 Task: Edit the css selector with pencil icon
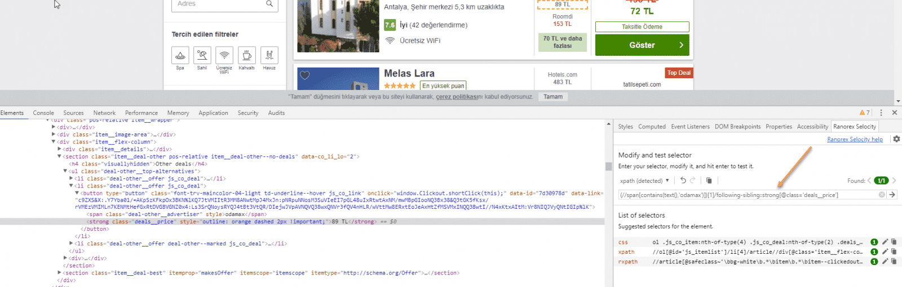coord(885,242)
